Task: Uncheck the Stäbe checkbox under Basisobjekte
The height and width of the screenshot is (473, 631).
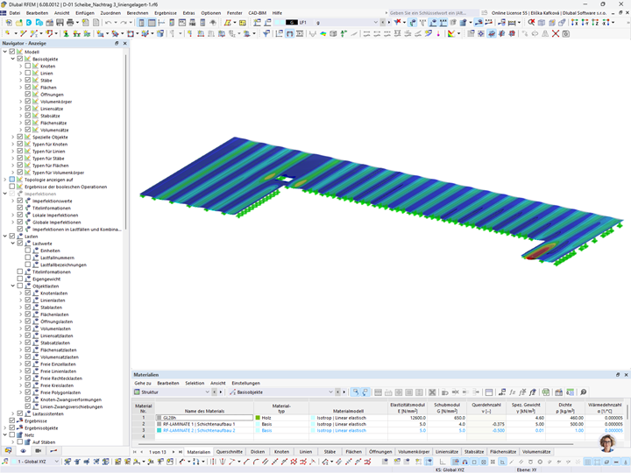Action: 28,80
